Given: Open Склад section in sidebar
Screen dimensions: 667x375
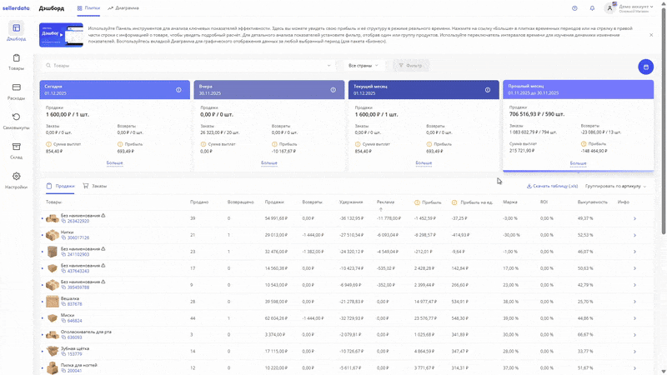Looking at the screenshot, I should pos(16,150).
